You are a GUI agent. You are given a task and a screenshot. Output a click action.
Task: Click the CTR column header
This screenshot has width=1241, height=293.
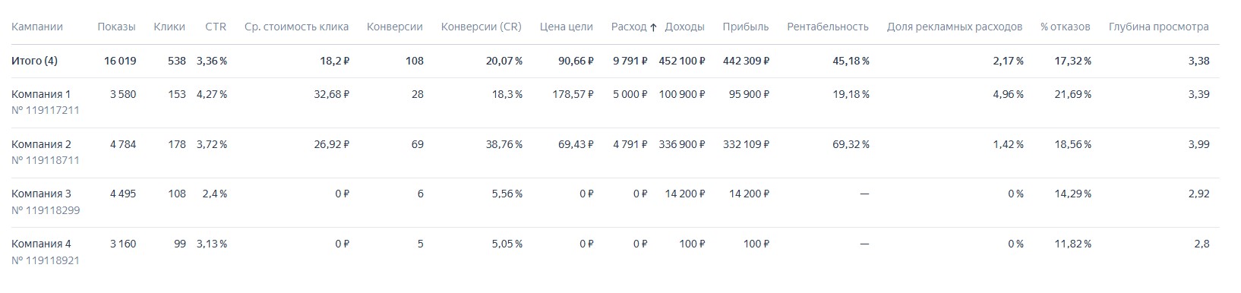point(216,27)
